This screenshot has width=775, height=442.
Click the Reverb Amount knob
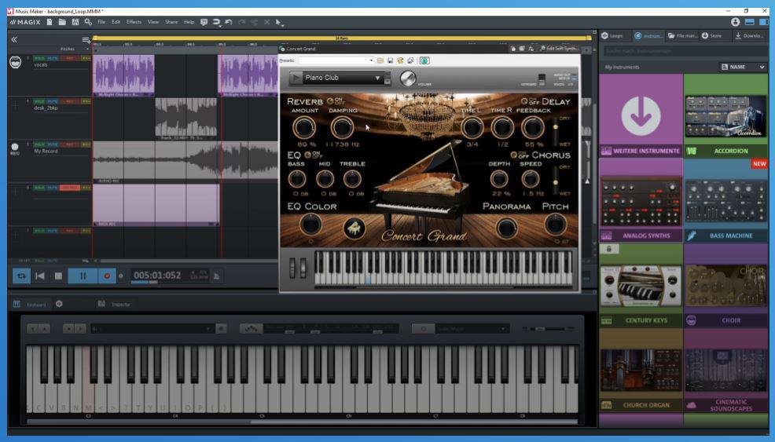coord(304,128)
